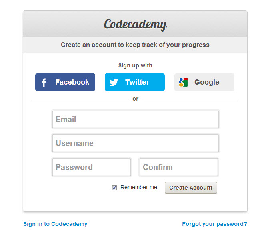
Task: Click the "Sign up with" label
Action: click(135, 65)
